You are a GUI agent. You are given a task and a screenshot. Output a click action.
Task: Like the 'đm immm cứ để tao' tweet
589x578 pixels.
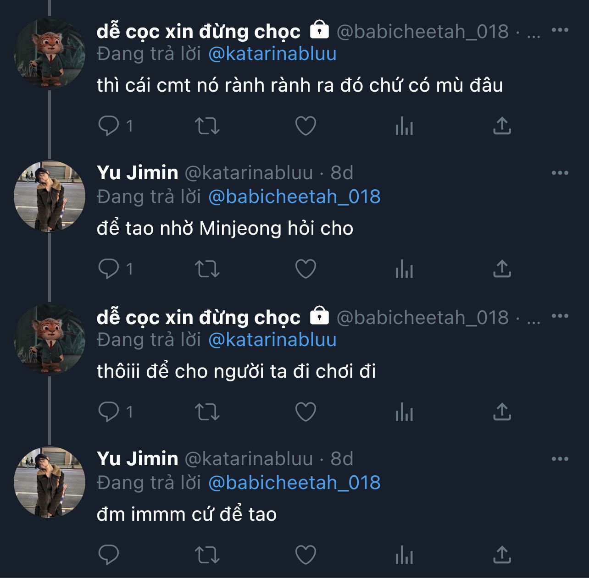point(306,555)
